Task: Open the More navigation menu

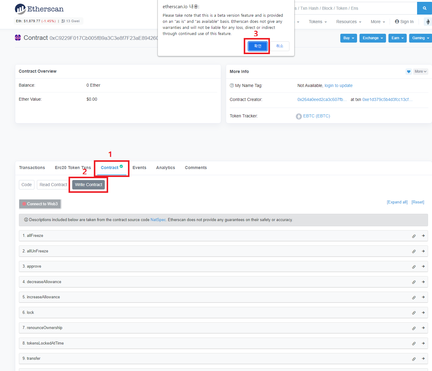Action: pos(378,22)
